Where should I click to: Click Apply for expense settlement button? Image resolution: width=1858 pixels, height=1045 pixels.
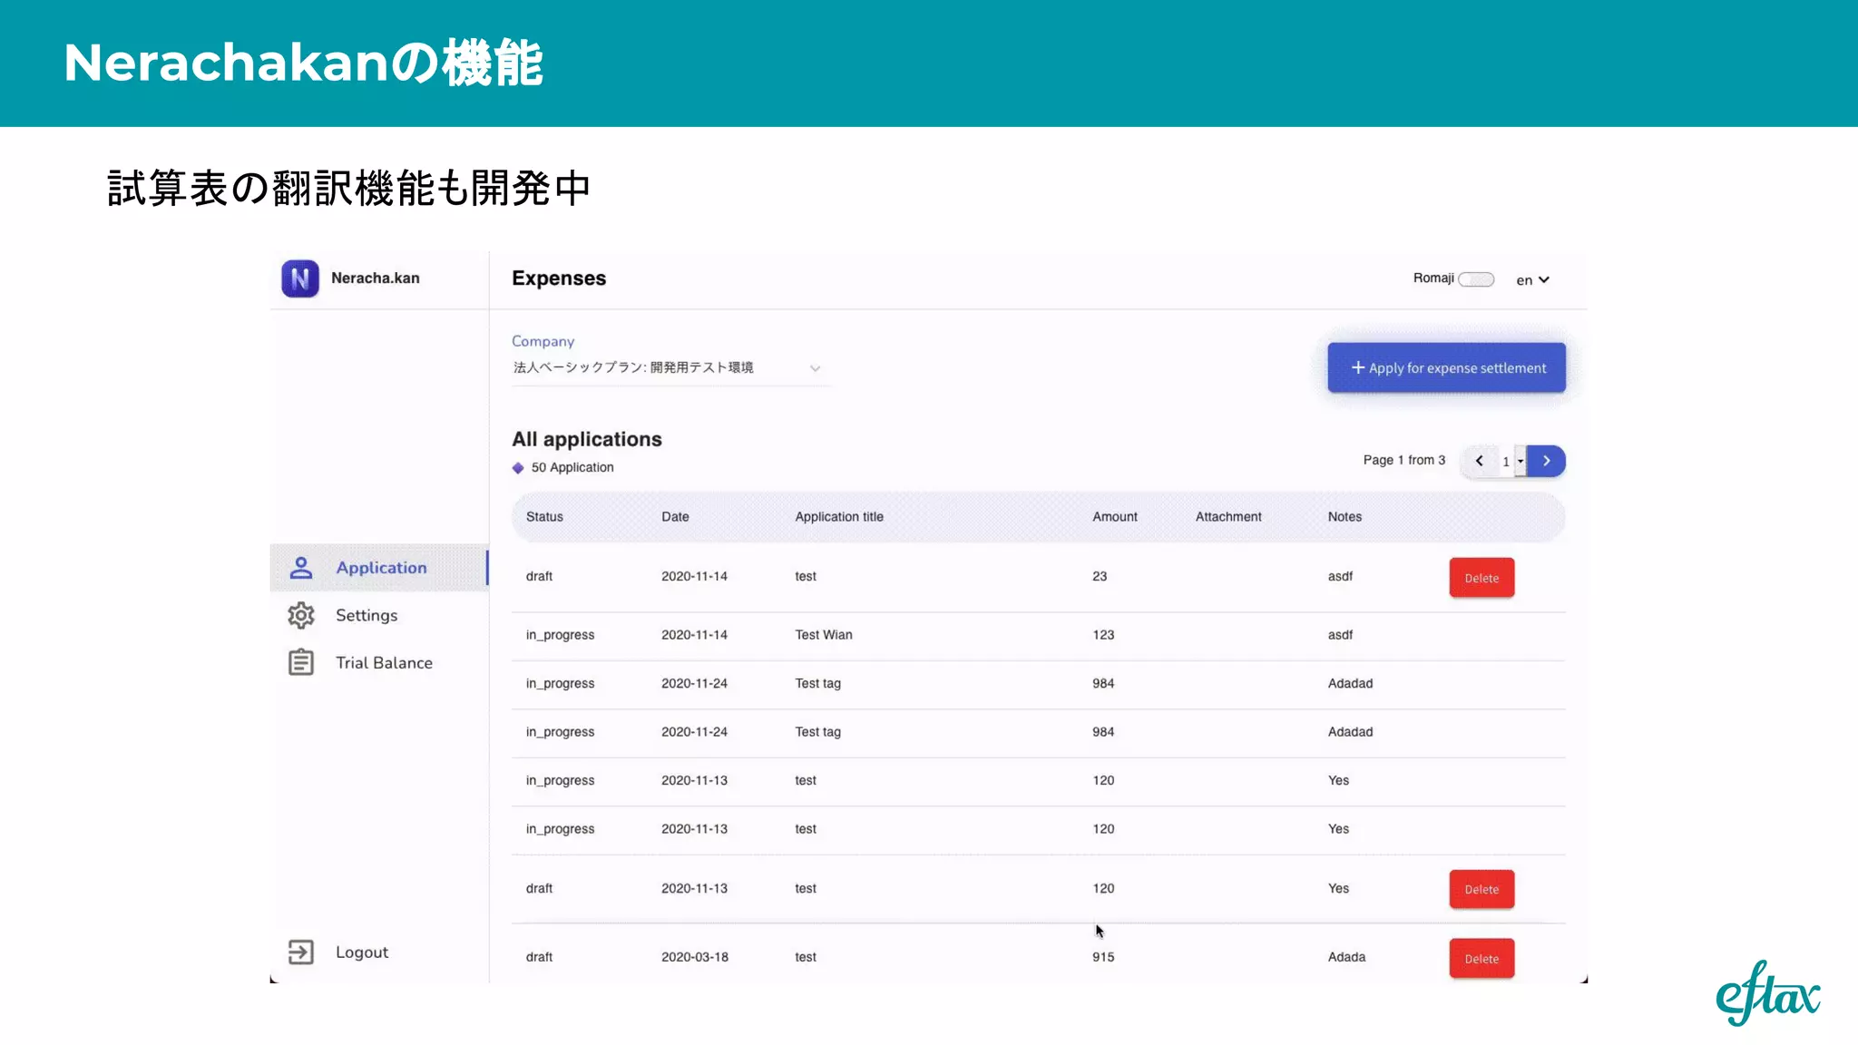1446,367
